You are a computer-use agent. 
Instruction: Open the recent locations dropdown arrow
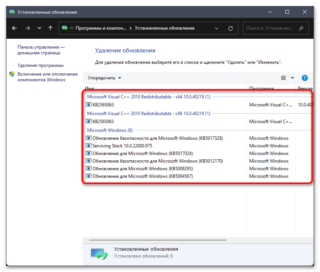coord(39,28)
